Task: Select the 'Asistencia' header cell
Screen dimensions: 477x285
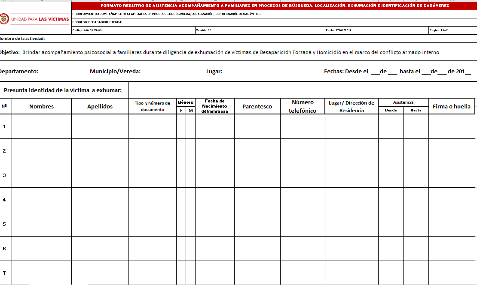Action: (404, 102)
